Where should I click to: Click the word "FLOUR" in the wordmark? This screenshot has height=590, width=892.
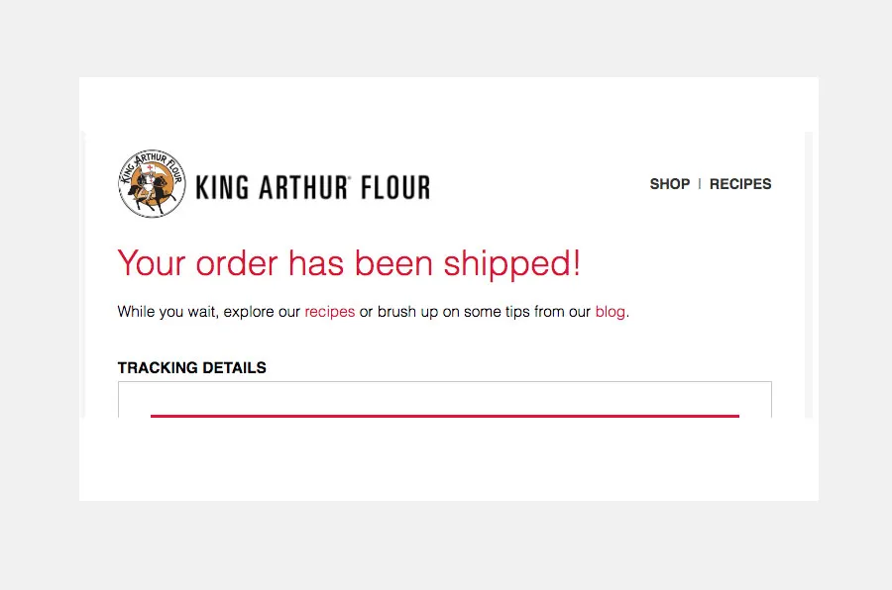[x=393, y=187]
